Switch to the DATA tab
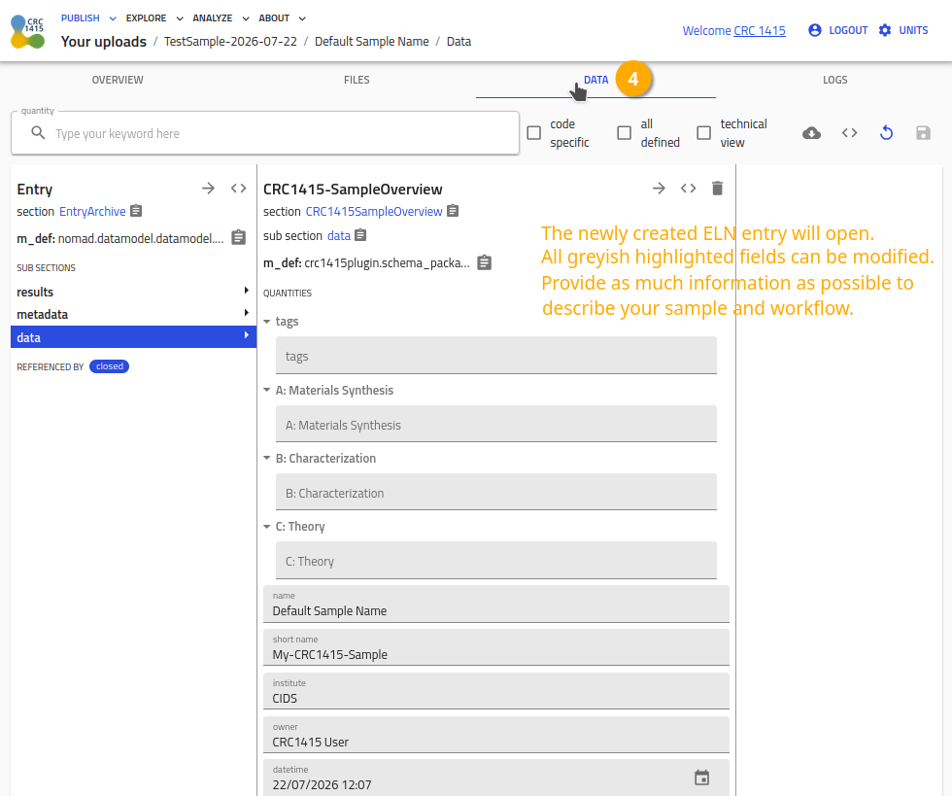952x796 pixels. click(595, 80)
